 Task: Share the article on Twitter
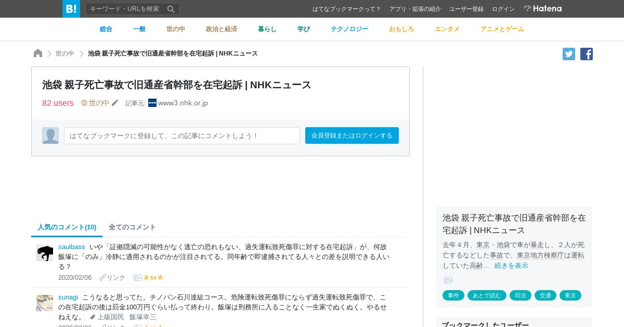pos(569,54)
